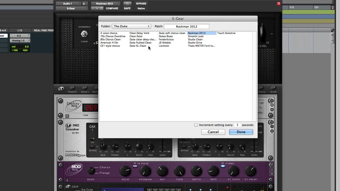Image resolution: width=340 pixels, height=191 pixels.
Task: Pause the Pro Convolver module
Action: pyautogui.click(x=272, y=127)
